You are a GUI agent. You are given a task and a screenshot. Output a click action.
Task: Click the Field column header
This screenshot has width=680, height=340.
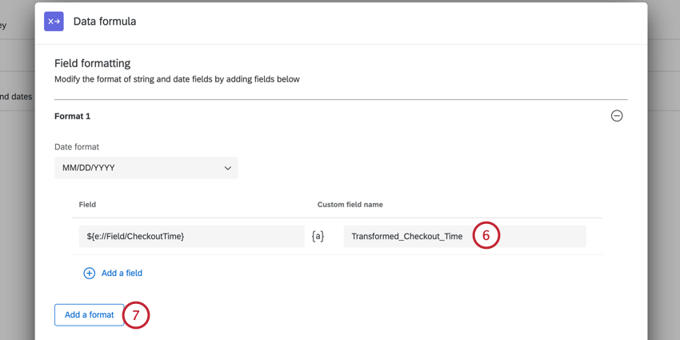click(87, 205)
